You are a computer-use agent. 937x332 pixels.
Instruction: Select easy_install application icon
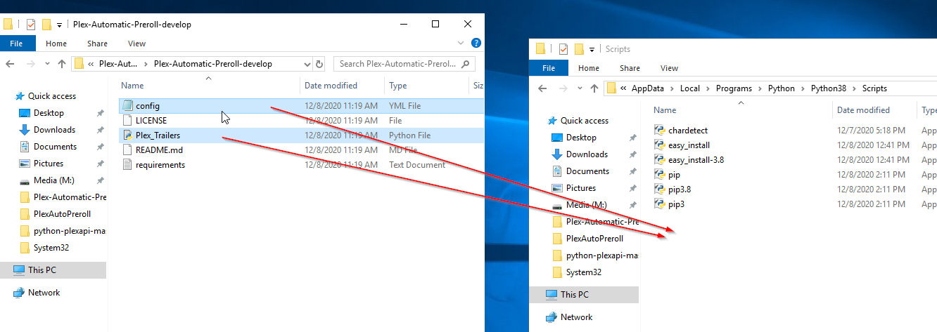(660, 145)
